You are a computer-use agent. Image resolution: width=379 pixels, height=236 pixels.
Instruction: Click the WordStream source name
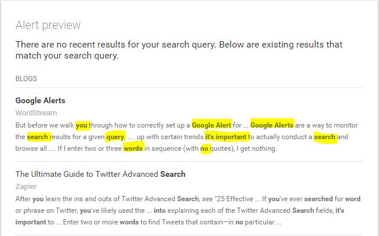click(x=36, y=112)
